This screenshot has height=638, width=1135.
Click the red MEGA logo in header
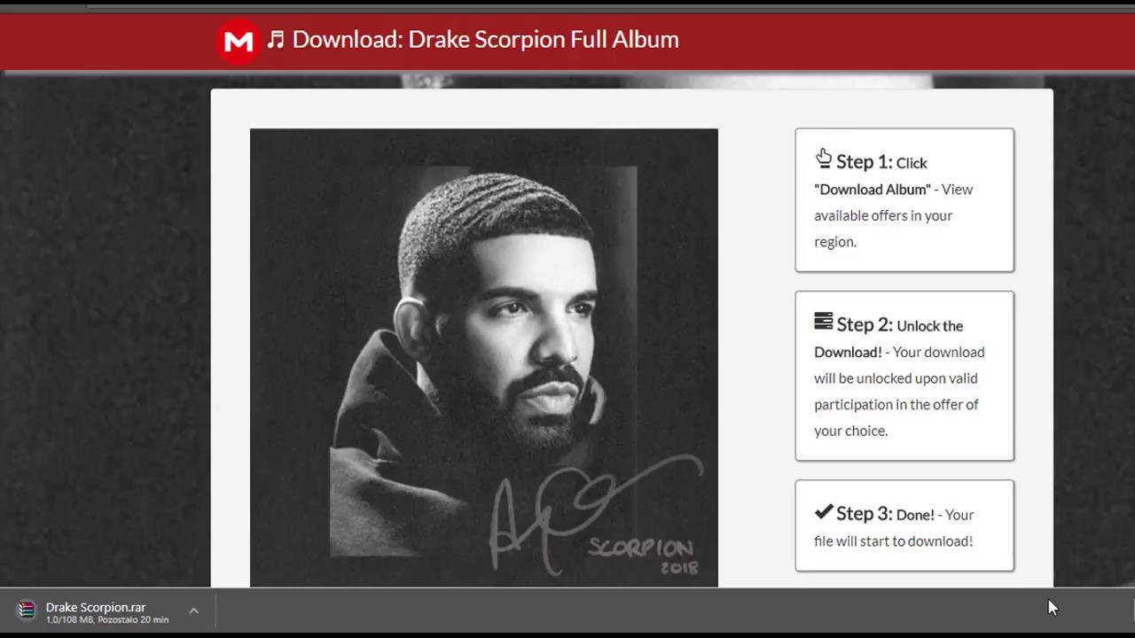[x=239, y=41]
